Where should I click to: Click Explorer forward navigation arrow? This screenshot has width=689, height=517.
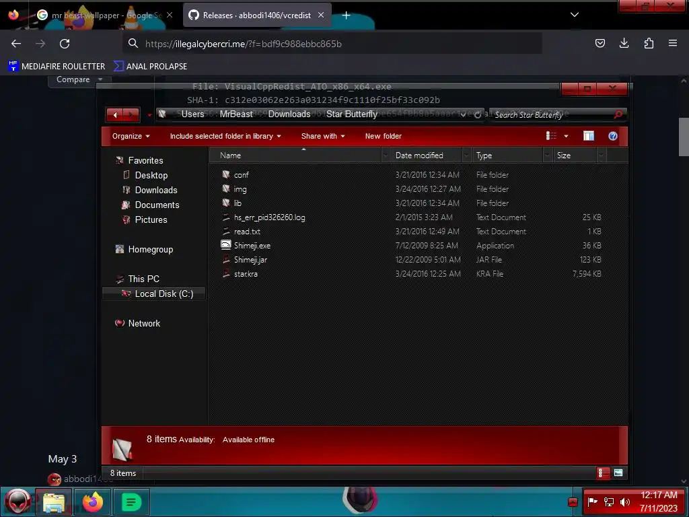(x=131, y=114)
